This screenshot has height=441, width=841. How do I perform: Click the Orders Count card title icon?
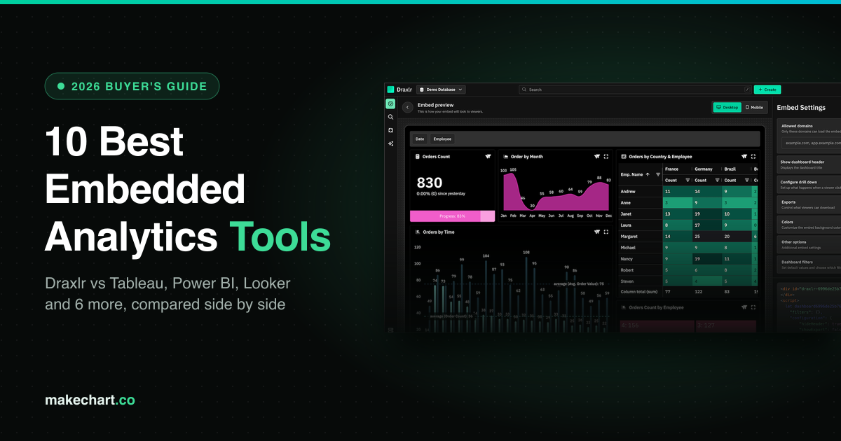pyautogui.click(x=418, y=157)
